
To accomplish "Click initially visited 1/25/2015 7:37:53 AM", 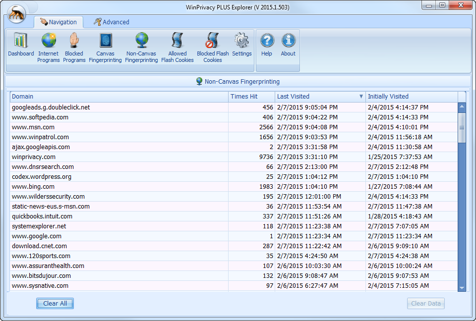I will pyautogui.click(x=400, y=157).
